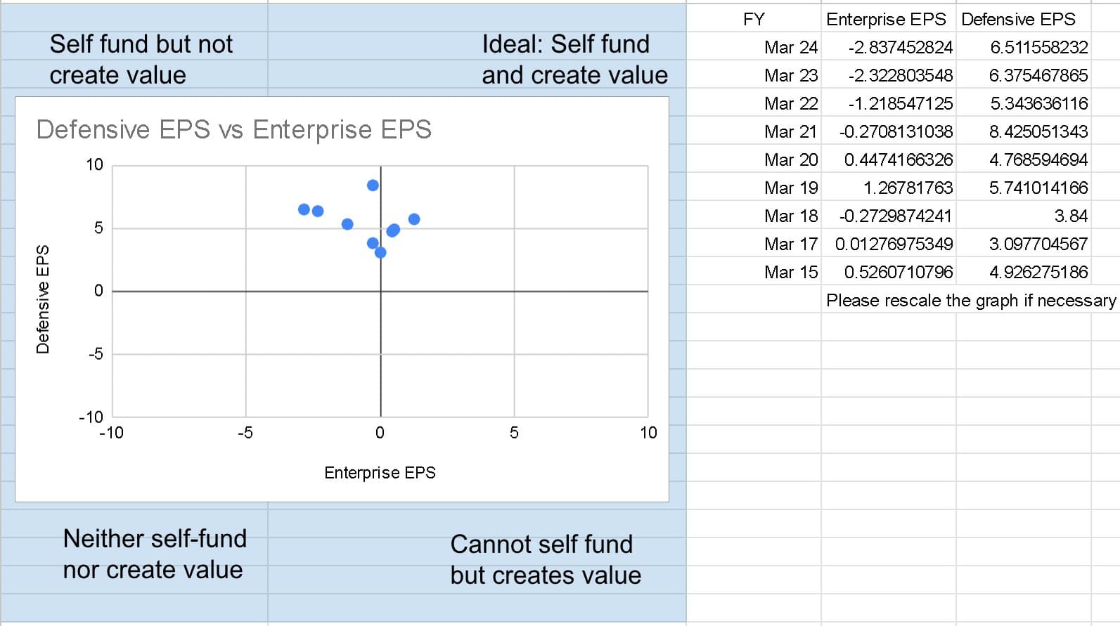
Task: Select the 'Enterprise EPS' horizontal axis title
Action: click(380, 473)
